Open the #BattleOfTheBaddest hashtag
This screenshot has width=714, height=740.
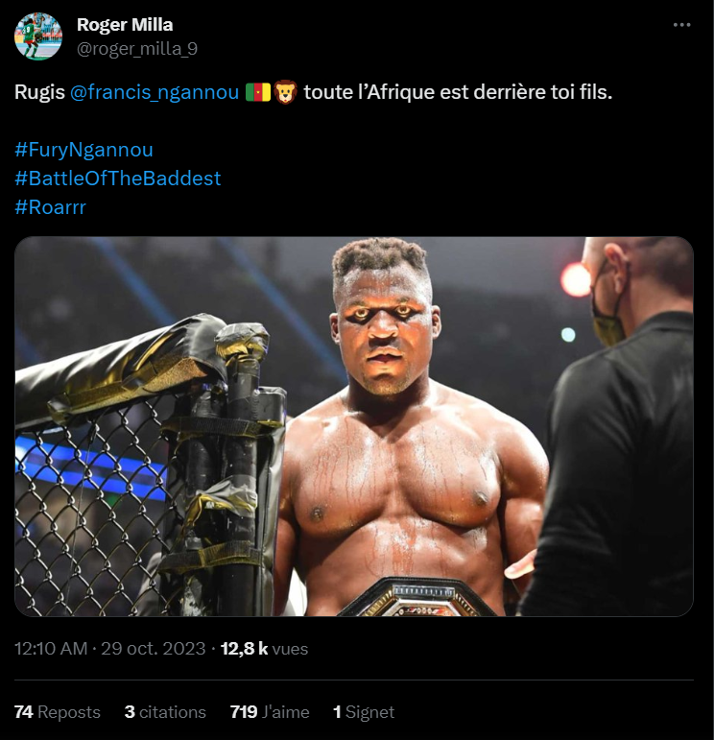118,178
